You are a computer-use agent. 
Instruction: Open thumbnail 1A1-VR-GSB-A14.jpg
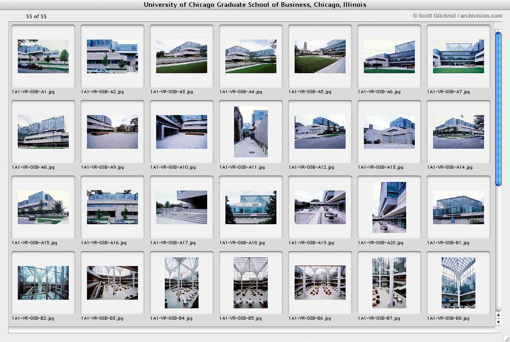[458, 132]
